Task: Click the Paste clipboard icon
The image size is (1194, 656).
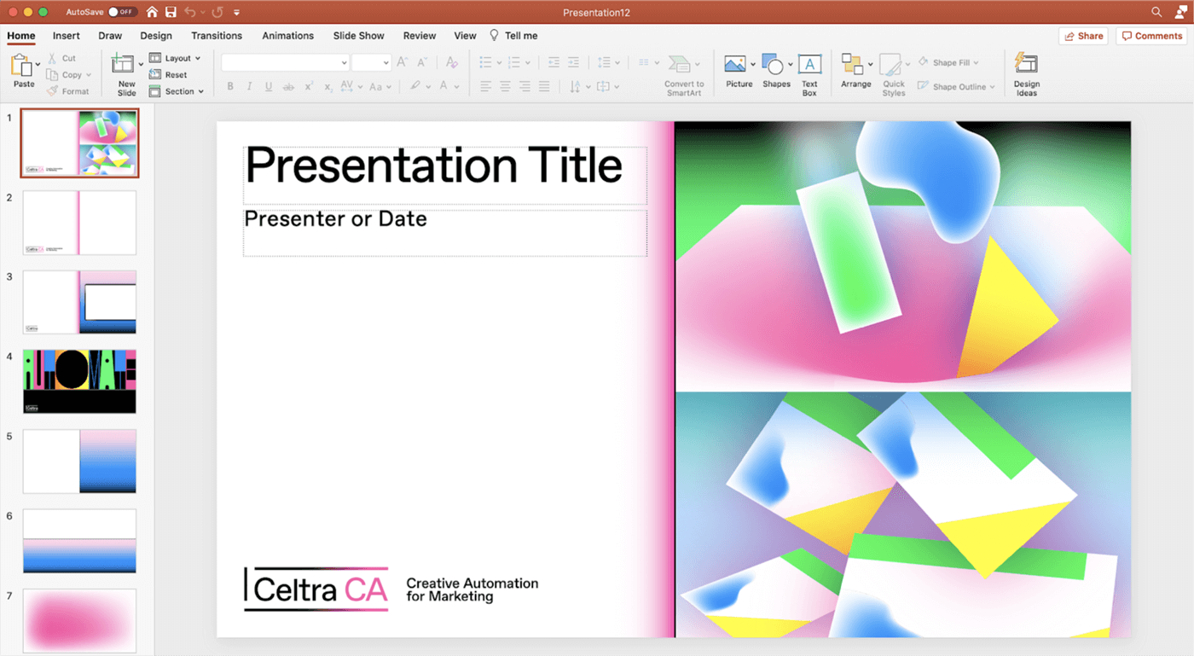Action: pos(21,65)
